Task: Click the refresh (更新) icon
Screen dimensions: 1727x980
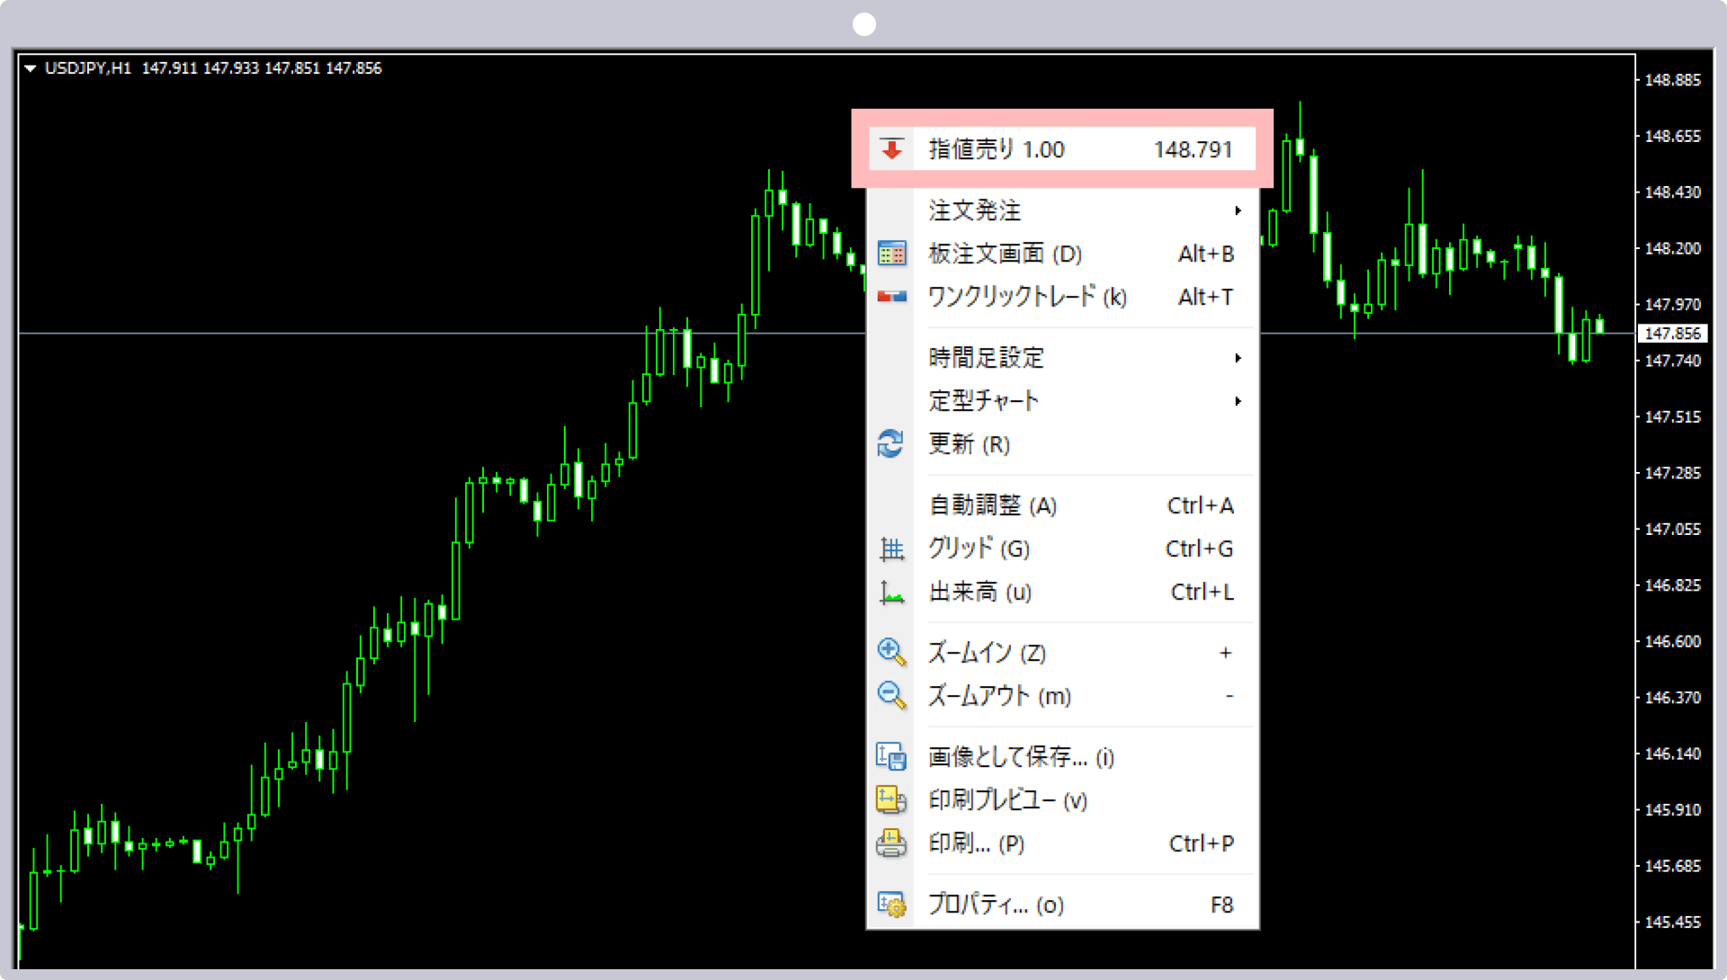Action: click(890, 443)
